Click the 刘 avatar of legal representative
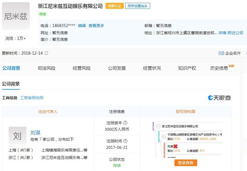The height and width of the screenshot is (171, 247). (x=17, y=136)
